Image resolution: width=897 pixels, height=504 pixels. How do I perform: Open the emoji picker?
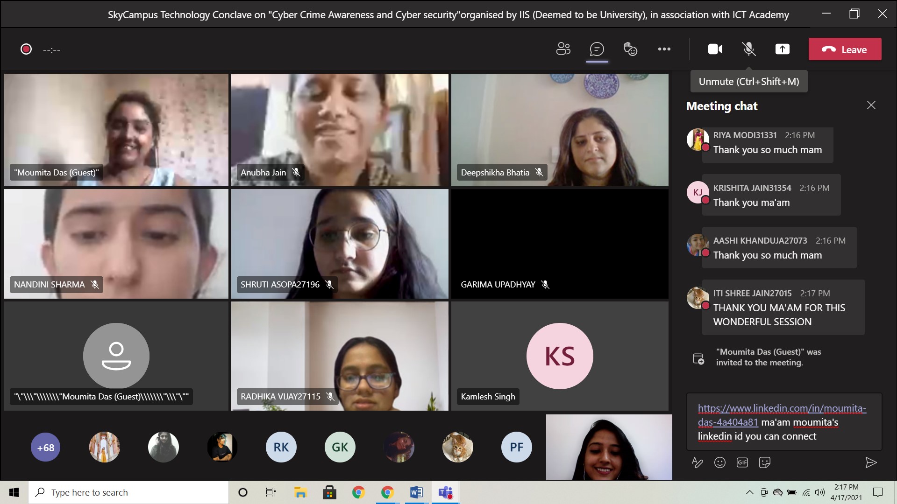[719, 462]
